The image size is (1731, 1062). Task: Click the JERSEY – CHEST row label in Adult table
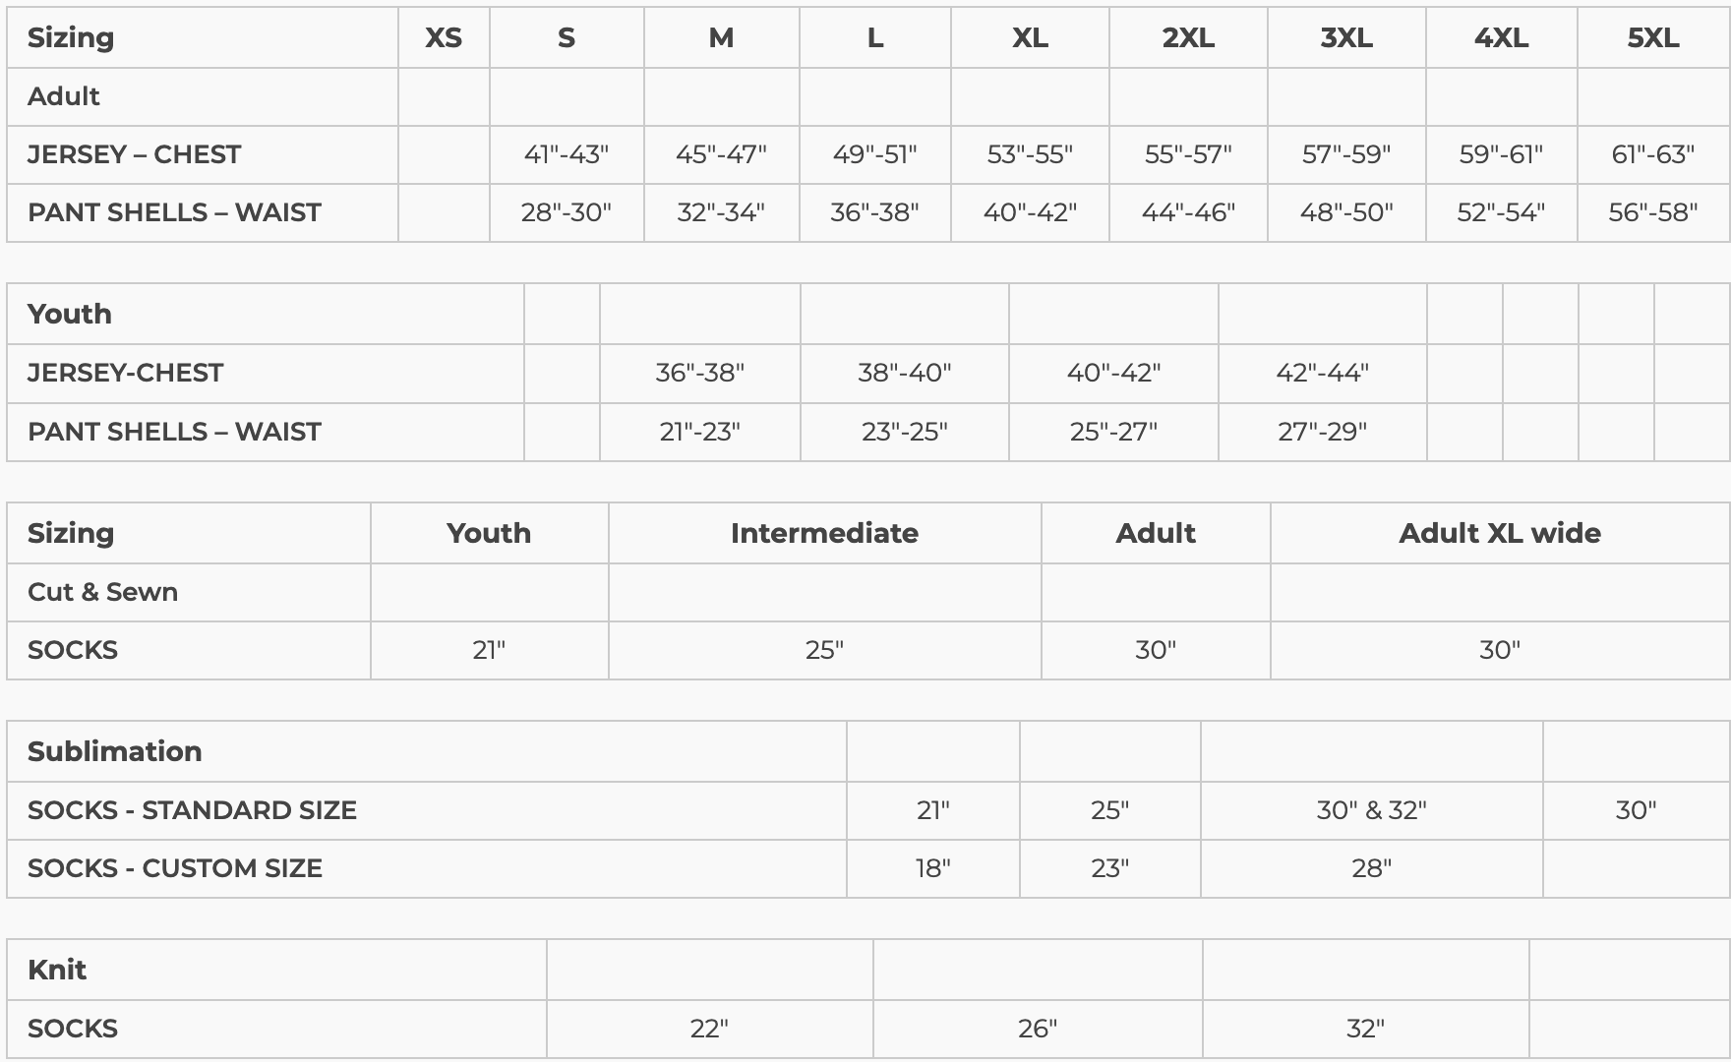point(134,154)
